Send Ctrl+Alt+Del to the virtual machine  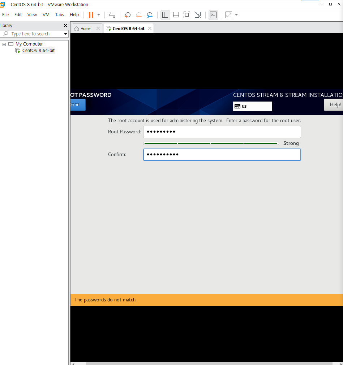click(112, 15)
